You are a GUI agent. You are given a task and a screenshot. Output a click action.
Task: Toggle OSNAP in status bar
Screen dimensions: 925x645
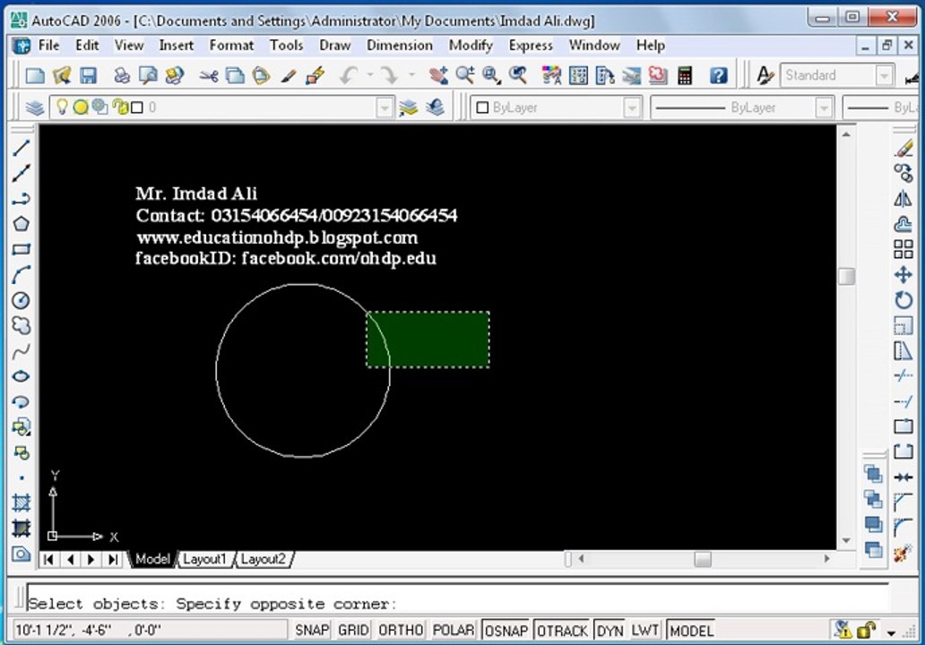(506, 631)
